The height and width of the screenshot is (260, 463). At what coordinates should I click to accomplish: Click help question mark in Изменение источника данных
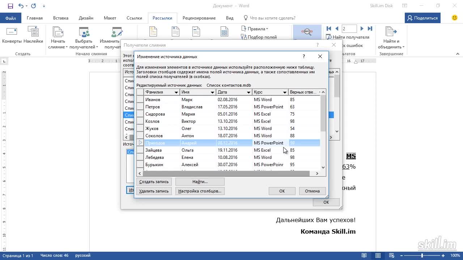coord(304,56)
